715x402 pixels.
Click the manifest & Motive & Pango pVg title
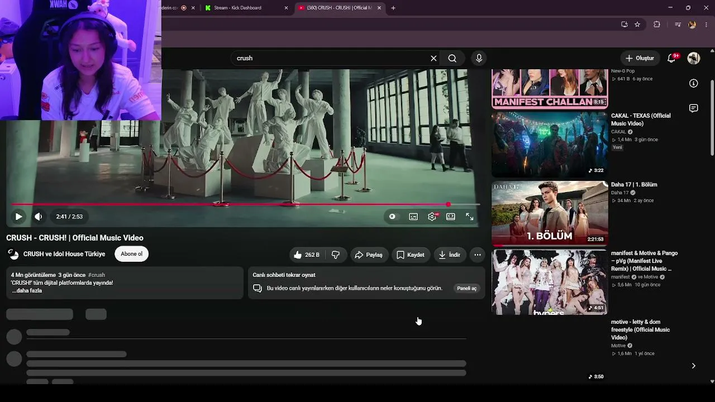(x=644, y=261)
